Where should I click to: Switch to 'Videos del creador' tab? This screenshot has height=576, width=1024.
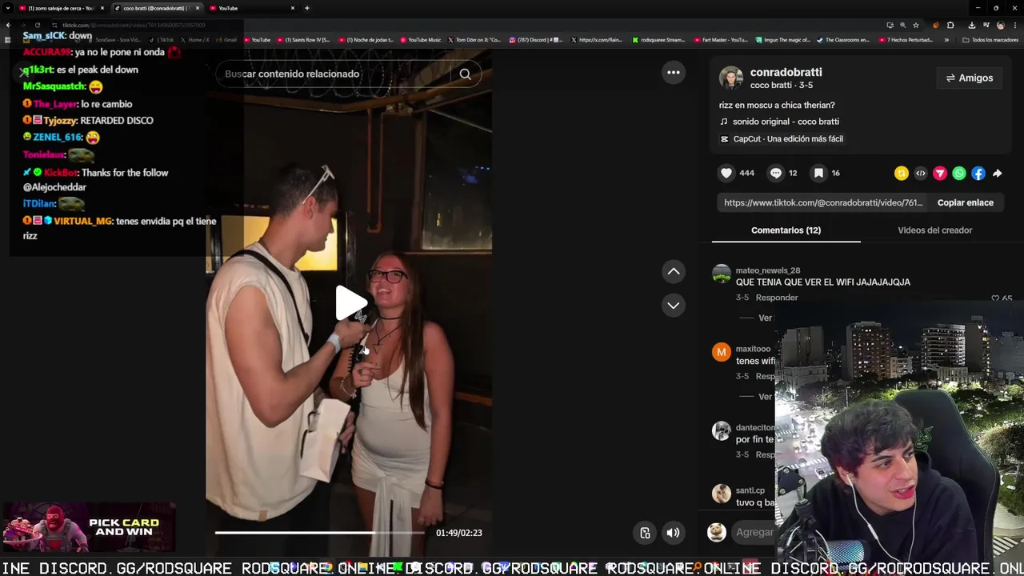tap(934, 230)
